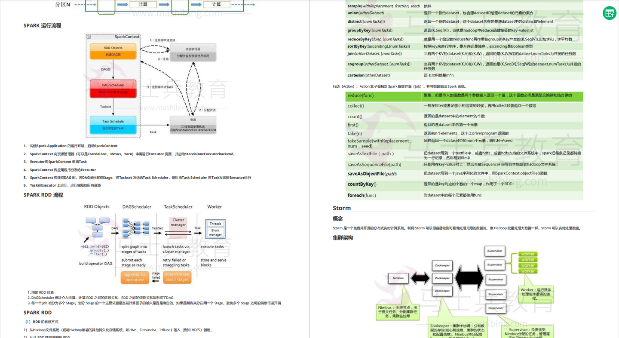
Task: Click the "reduceByKey(func, [numTasks])" cell
Action: click(383, 39)
